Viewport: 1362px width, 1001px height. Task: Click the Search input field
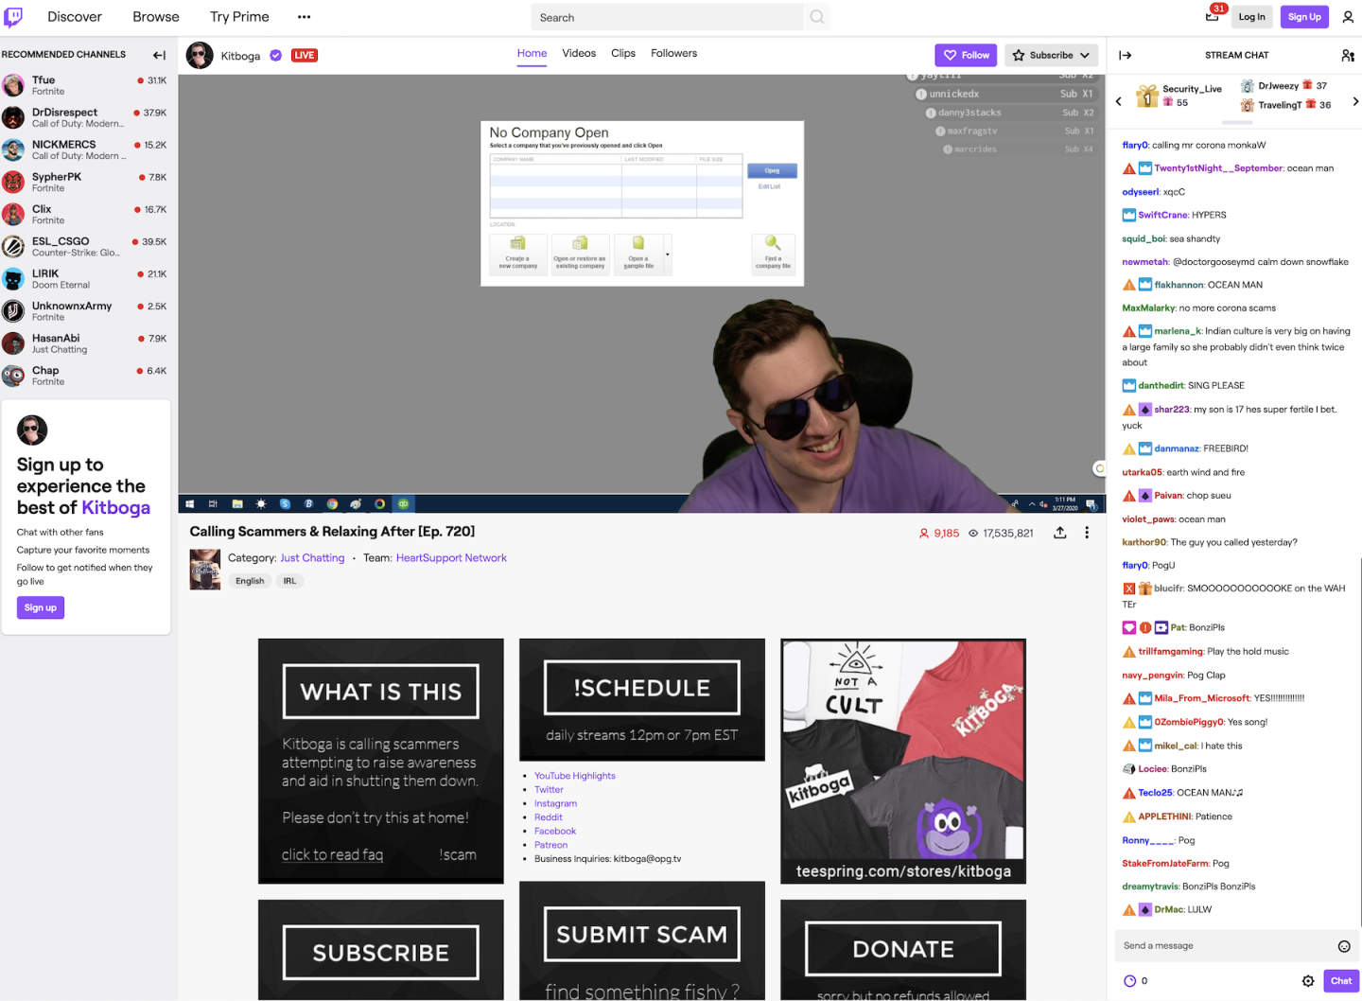coord(668,17)
